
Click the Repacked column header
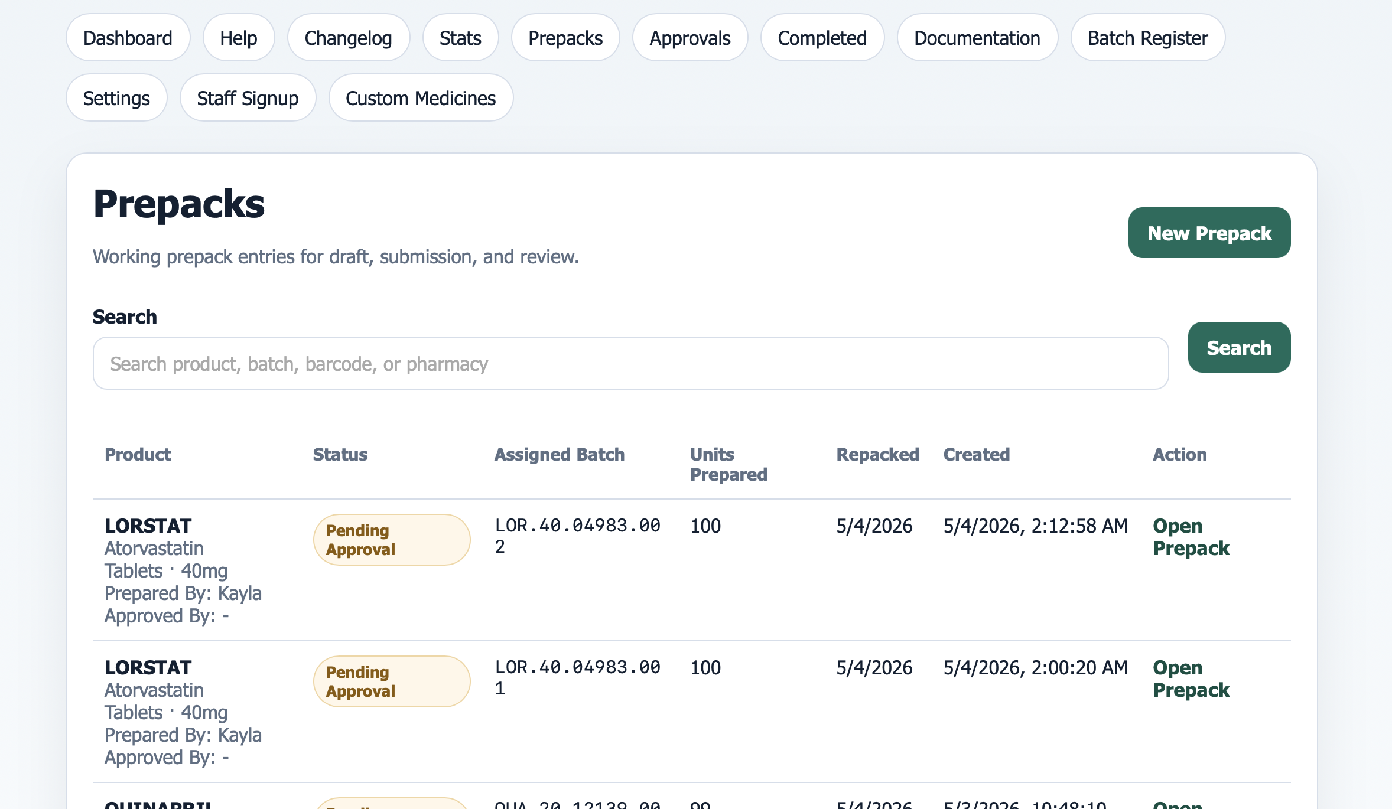click(x=877, y=454)
